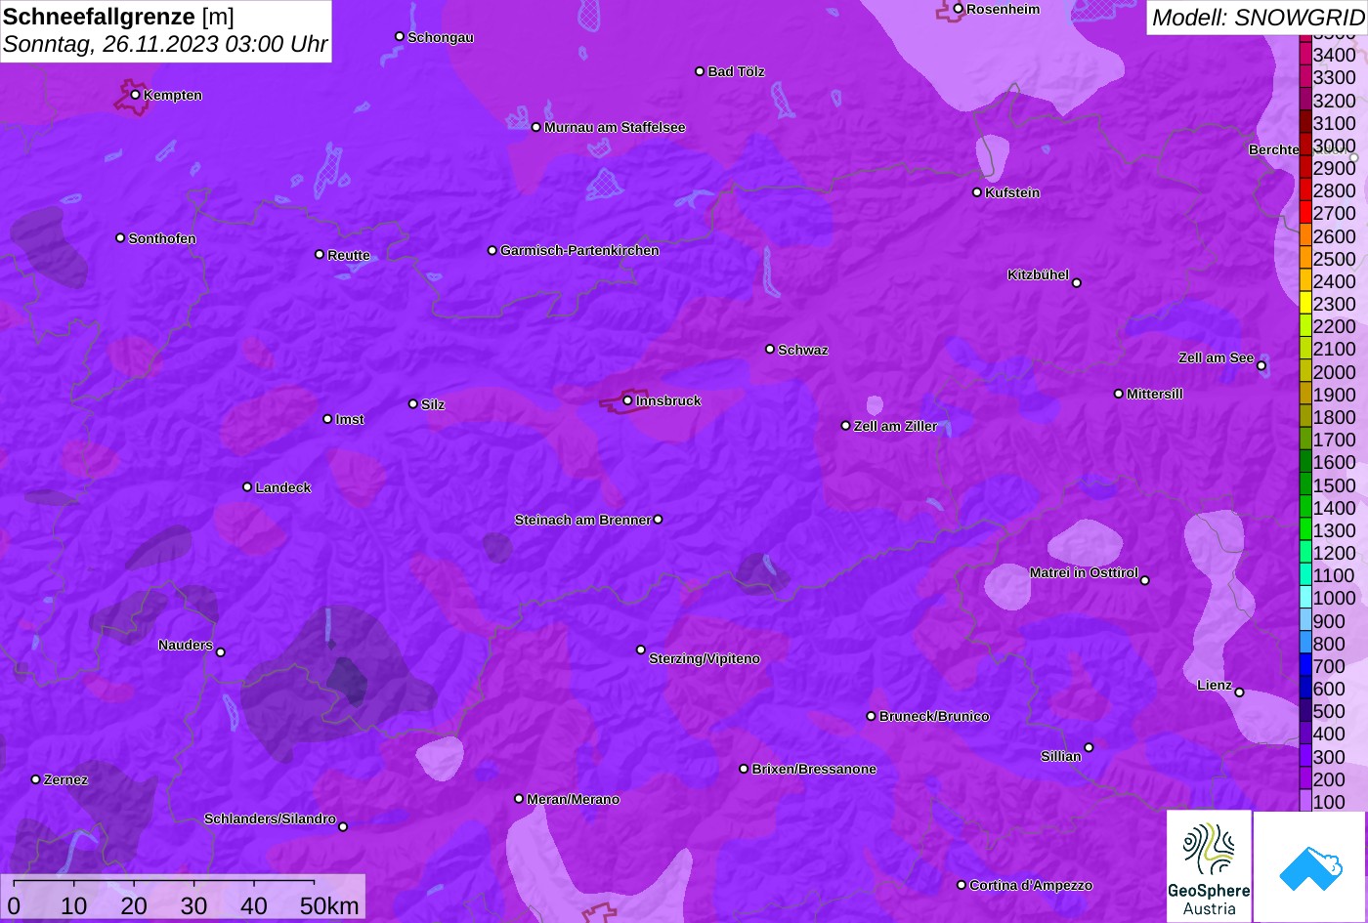Click the Schwaz label
Screen dimensions: 1368x923
pos(803,350)
